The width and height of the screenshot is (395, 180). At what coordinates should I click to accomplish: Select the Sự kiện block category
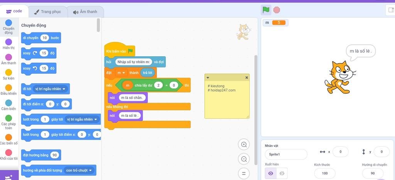pos(8,74)
